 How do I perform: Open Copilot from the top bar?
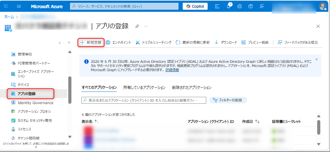195,6
